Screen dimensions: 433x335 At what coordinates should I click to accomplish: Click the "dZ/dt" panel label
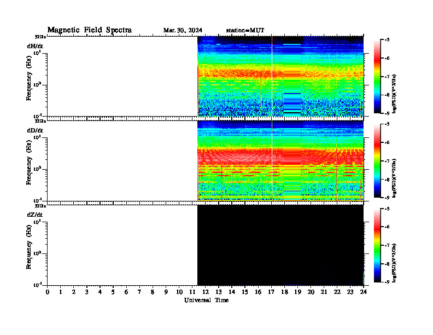click(35, 215)
